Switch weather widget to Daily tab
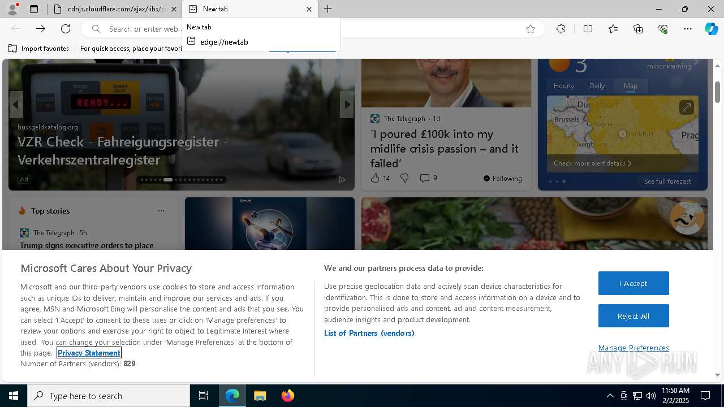 (x=597, y=86)
